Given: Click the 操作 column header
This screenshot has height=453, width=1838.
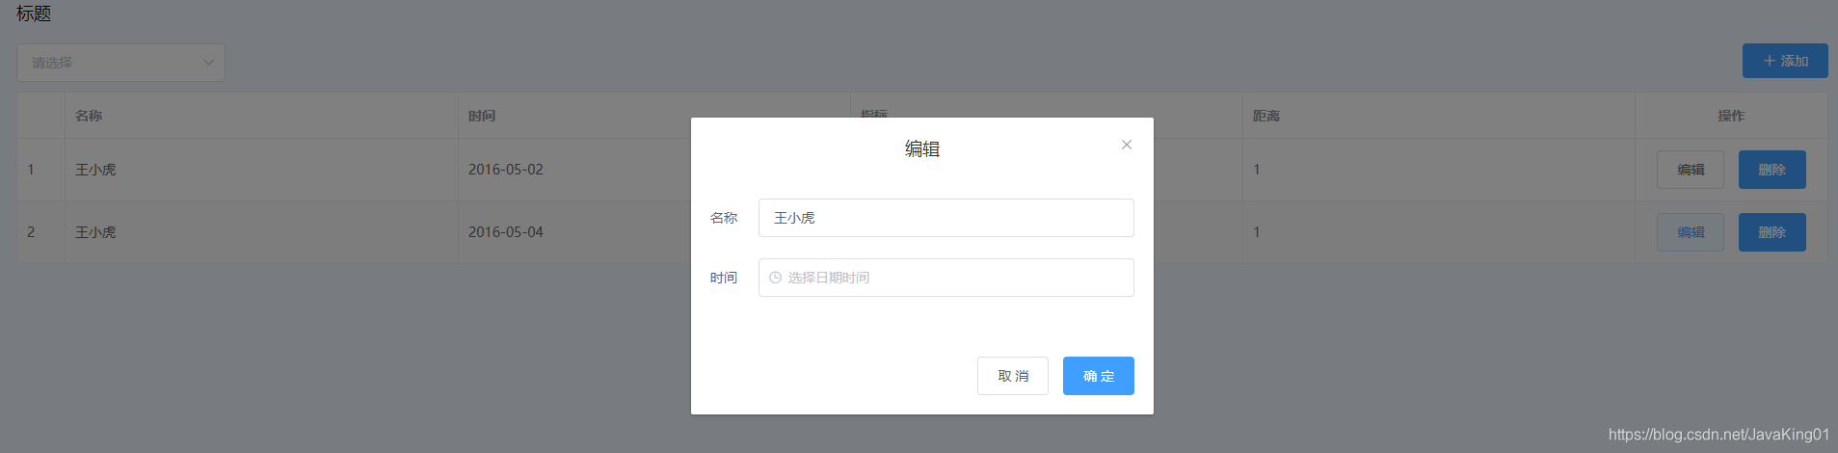Looking at the screenshot, I should click(x=1731, y=116).
